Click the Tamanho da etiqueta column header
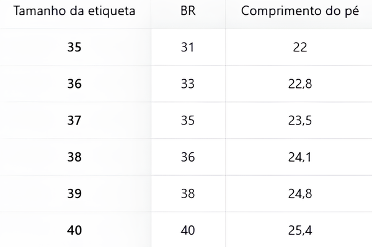372x247 pixels. point(74,11)
